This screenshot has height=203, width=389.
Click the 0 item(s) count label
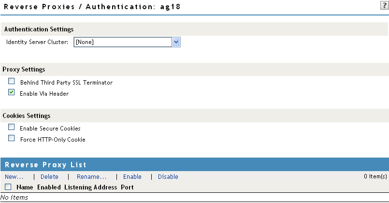(x=375, y=177)
